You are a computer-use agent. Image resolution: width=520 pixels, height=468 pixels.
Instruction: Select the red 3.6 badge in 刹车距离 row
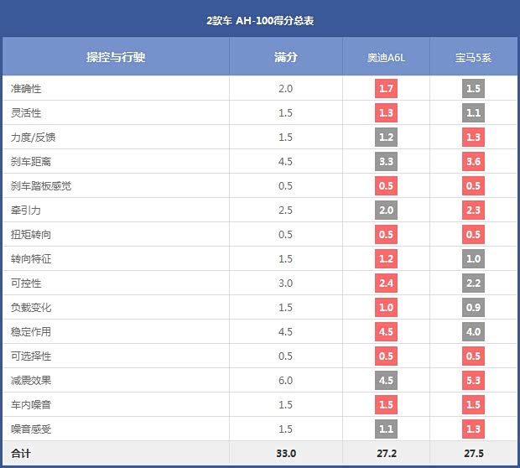click(473, 162)
